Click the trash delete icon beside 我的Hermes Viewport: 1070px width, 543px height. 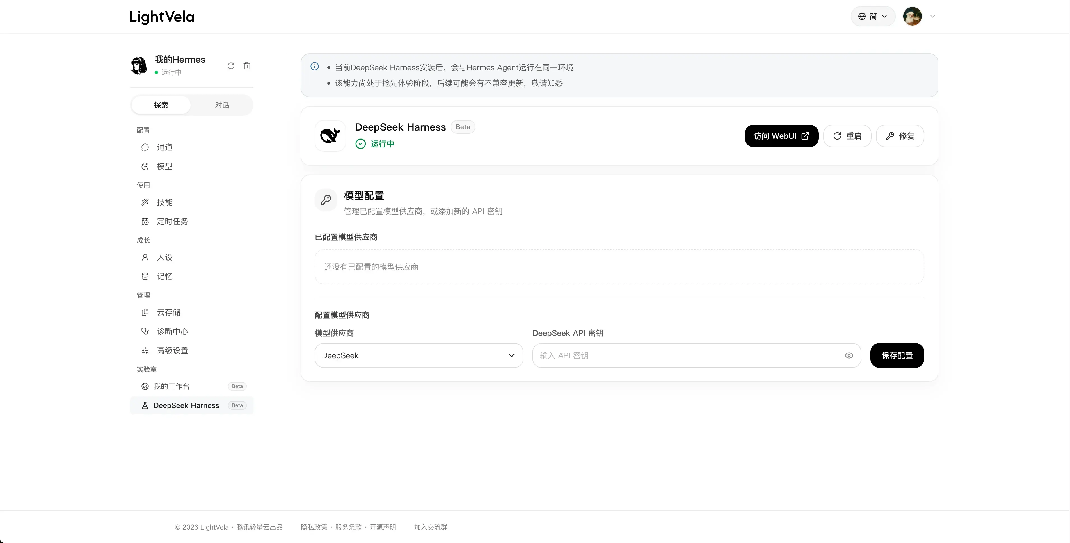[247, 66]
